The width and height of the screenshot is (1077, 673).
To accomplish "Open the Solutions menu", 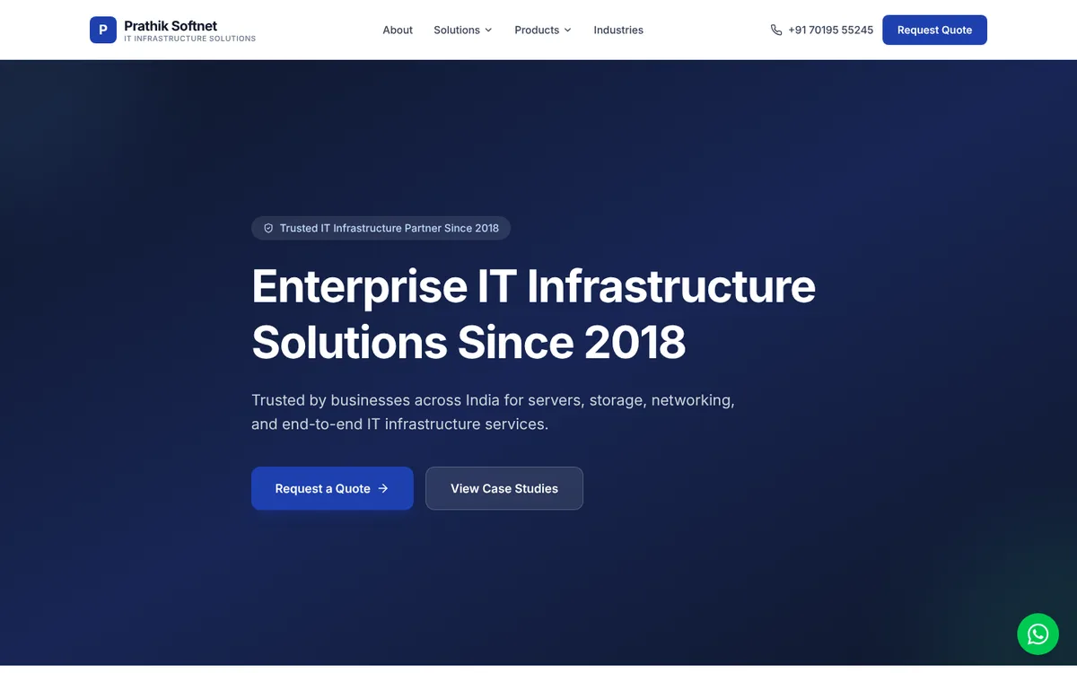I will pyautogui.click(x=463, y=30).
